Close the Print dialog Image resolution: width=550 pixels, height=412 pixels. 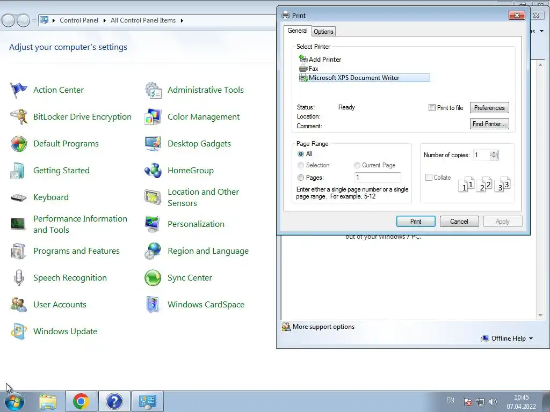pos(517,15)
